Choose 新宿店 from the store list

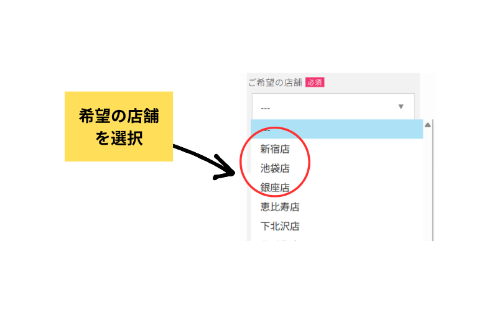point(275,149)
